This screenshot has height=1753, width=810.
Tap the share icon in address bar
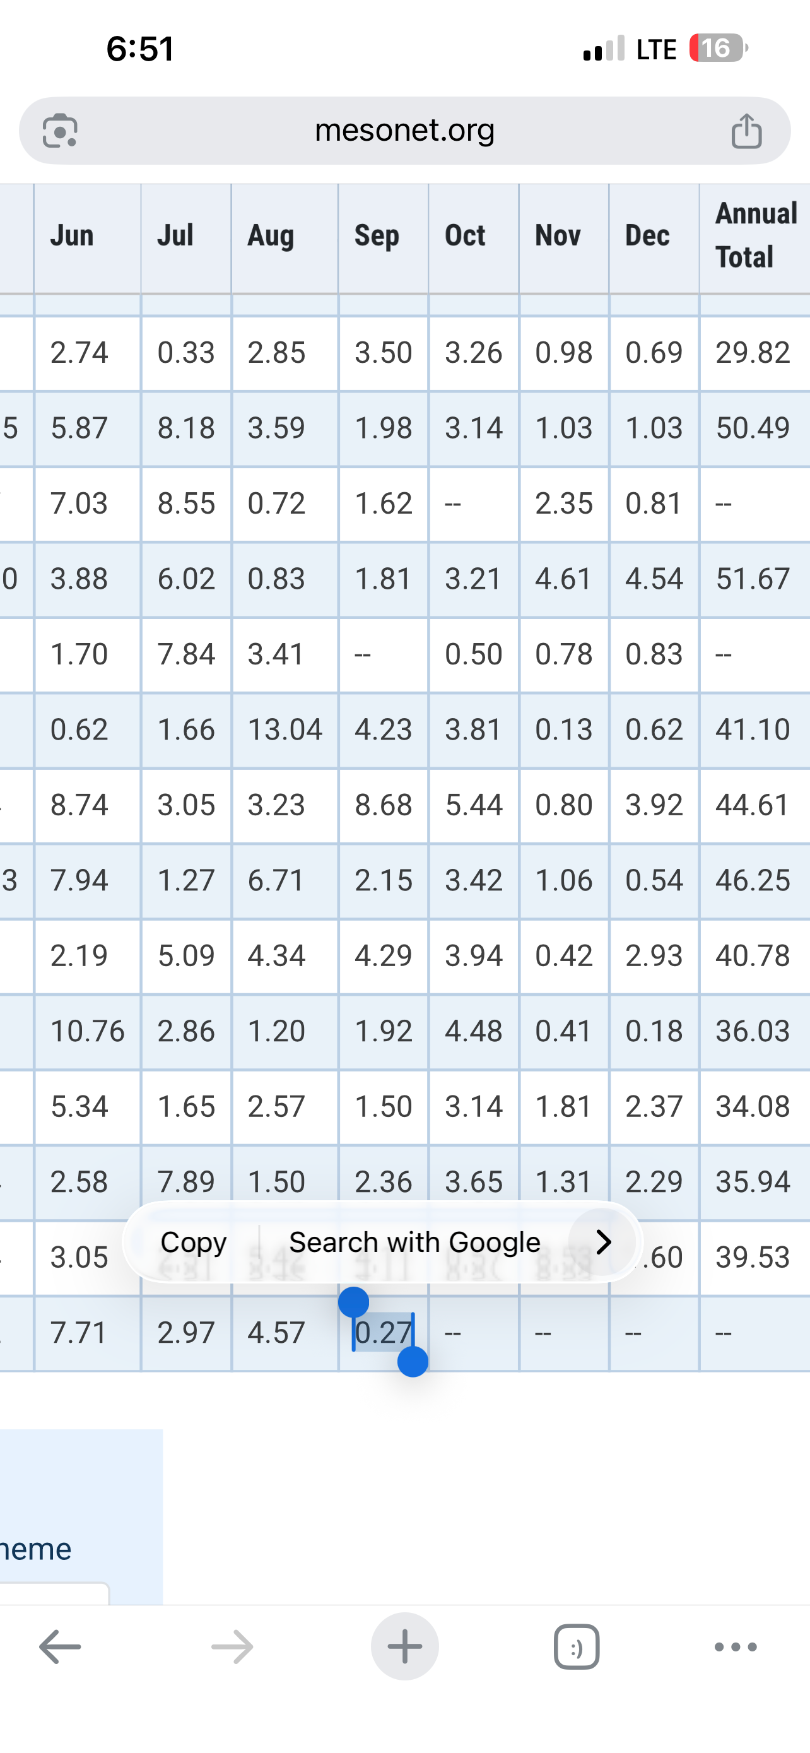pos(746,130)
